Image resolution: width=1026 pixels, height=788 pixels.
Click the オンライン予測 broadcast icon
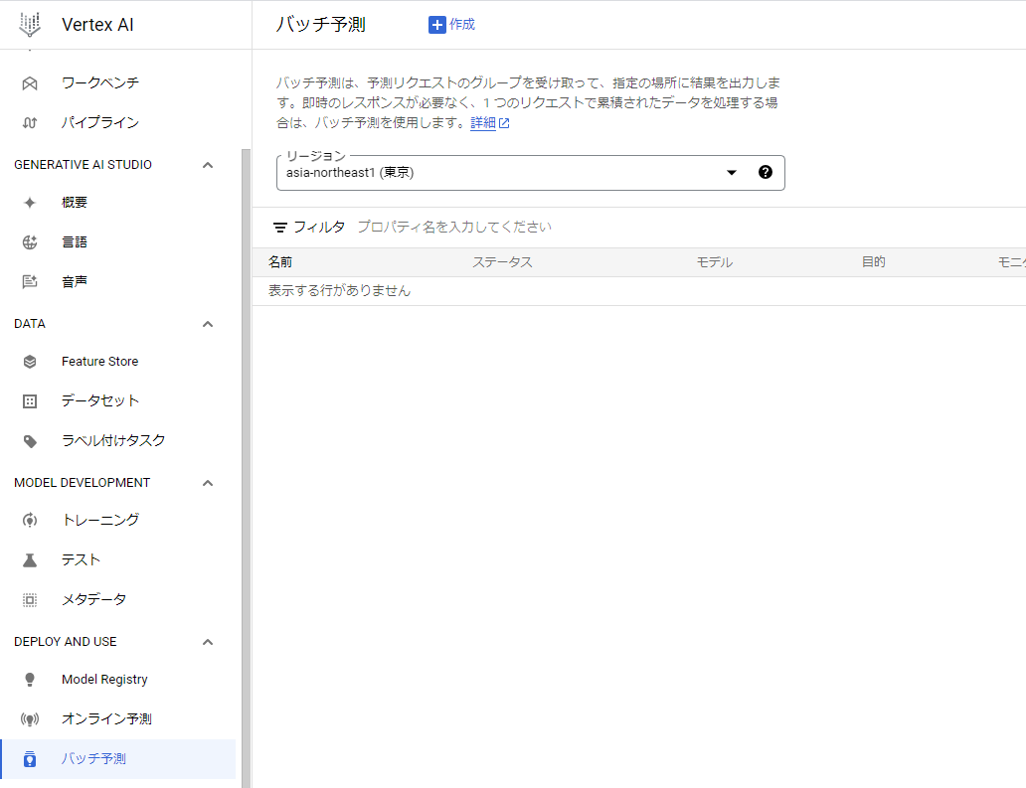tap(30, 719)
